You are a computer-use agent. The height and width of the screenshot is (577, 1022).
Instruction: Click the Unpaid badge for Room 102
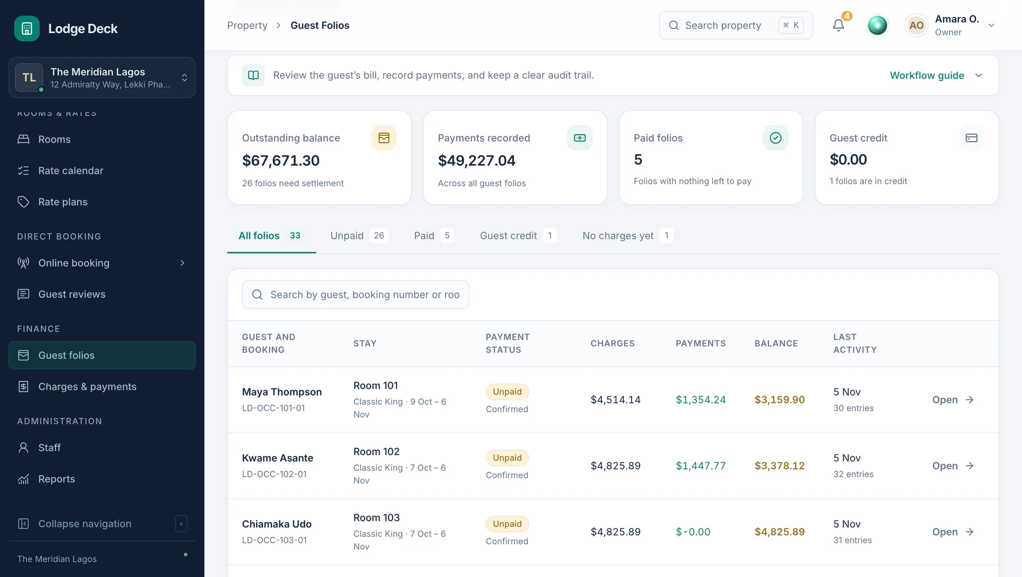[507, 458]
